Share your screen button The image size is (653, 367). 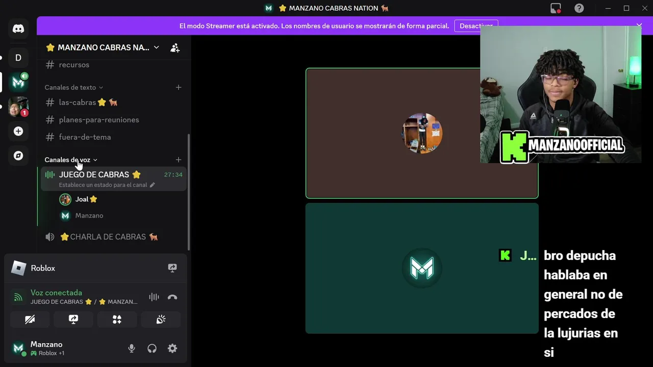click(x=73, y=320)
